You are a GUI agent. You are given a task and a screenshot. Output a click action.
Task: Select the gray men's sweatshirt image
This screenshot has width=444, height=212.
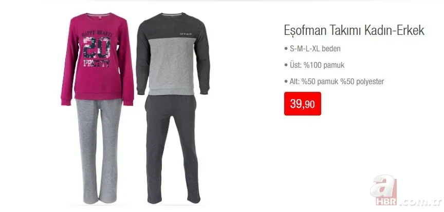pos(173,54)
